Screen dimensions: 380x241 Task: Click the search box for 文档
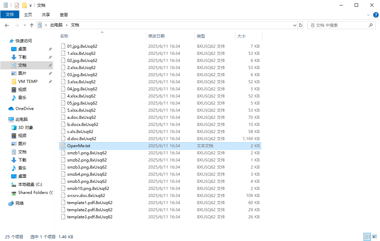pos(338,25)
